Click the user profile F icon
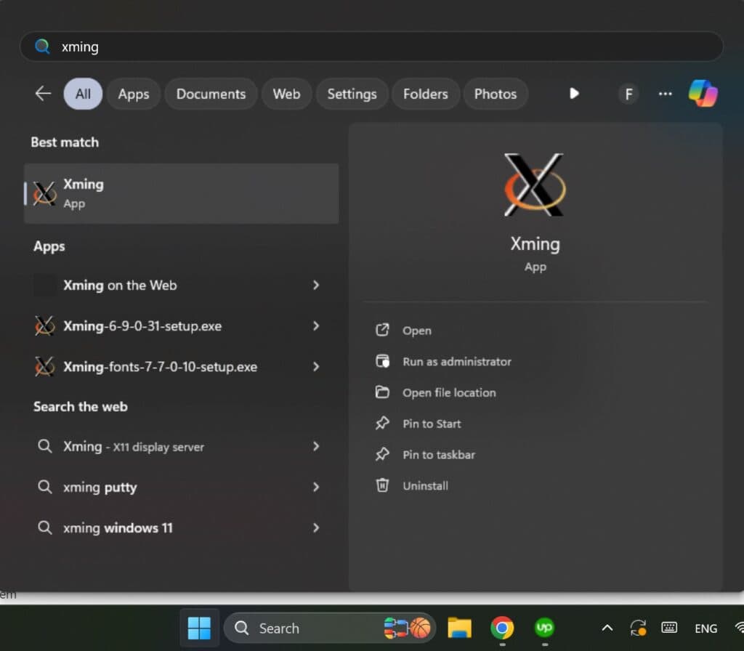744x651 pixels. [x=628, y=94]
